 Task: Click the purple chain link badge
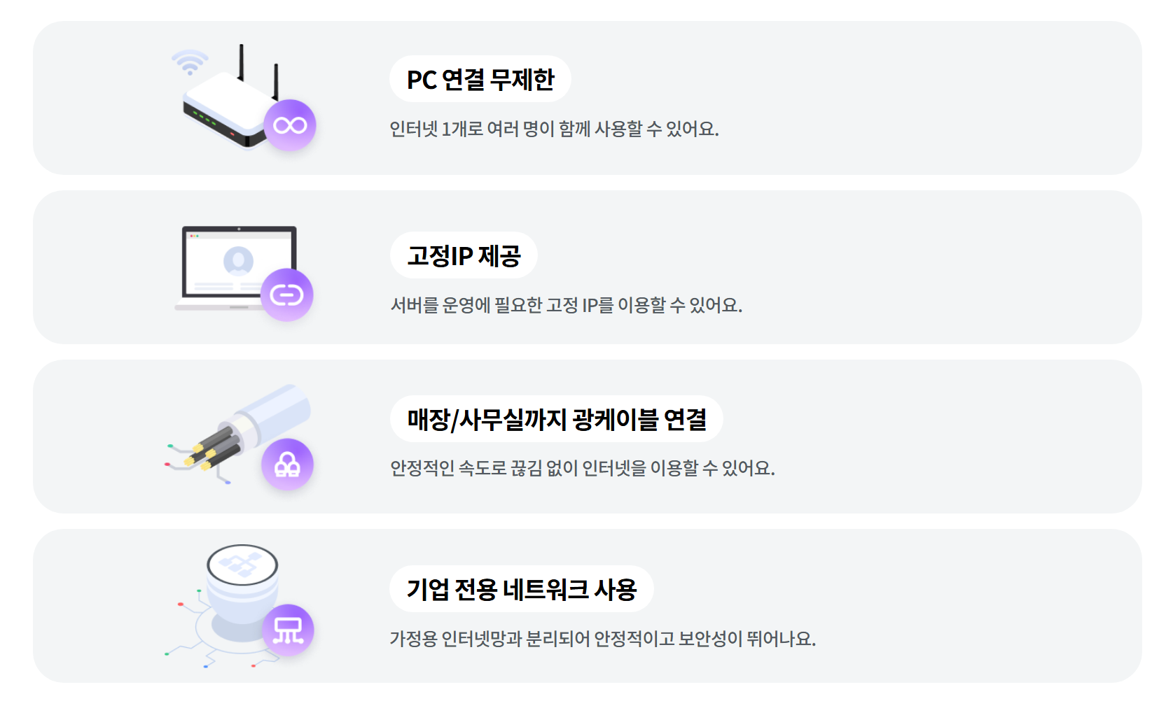(287, 295)
